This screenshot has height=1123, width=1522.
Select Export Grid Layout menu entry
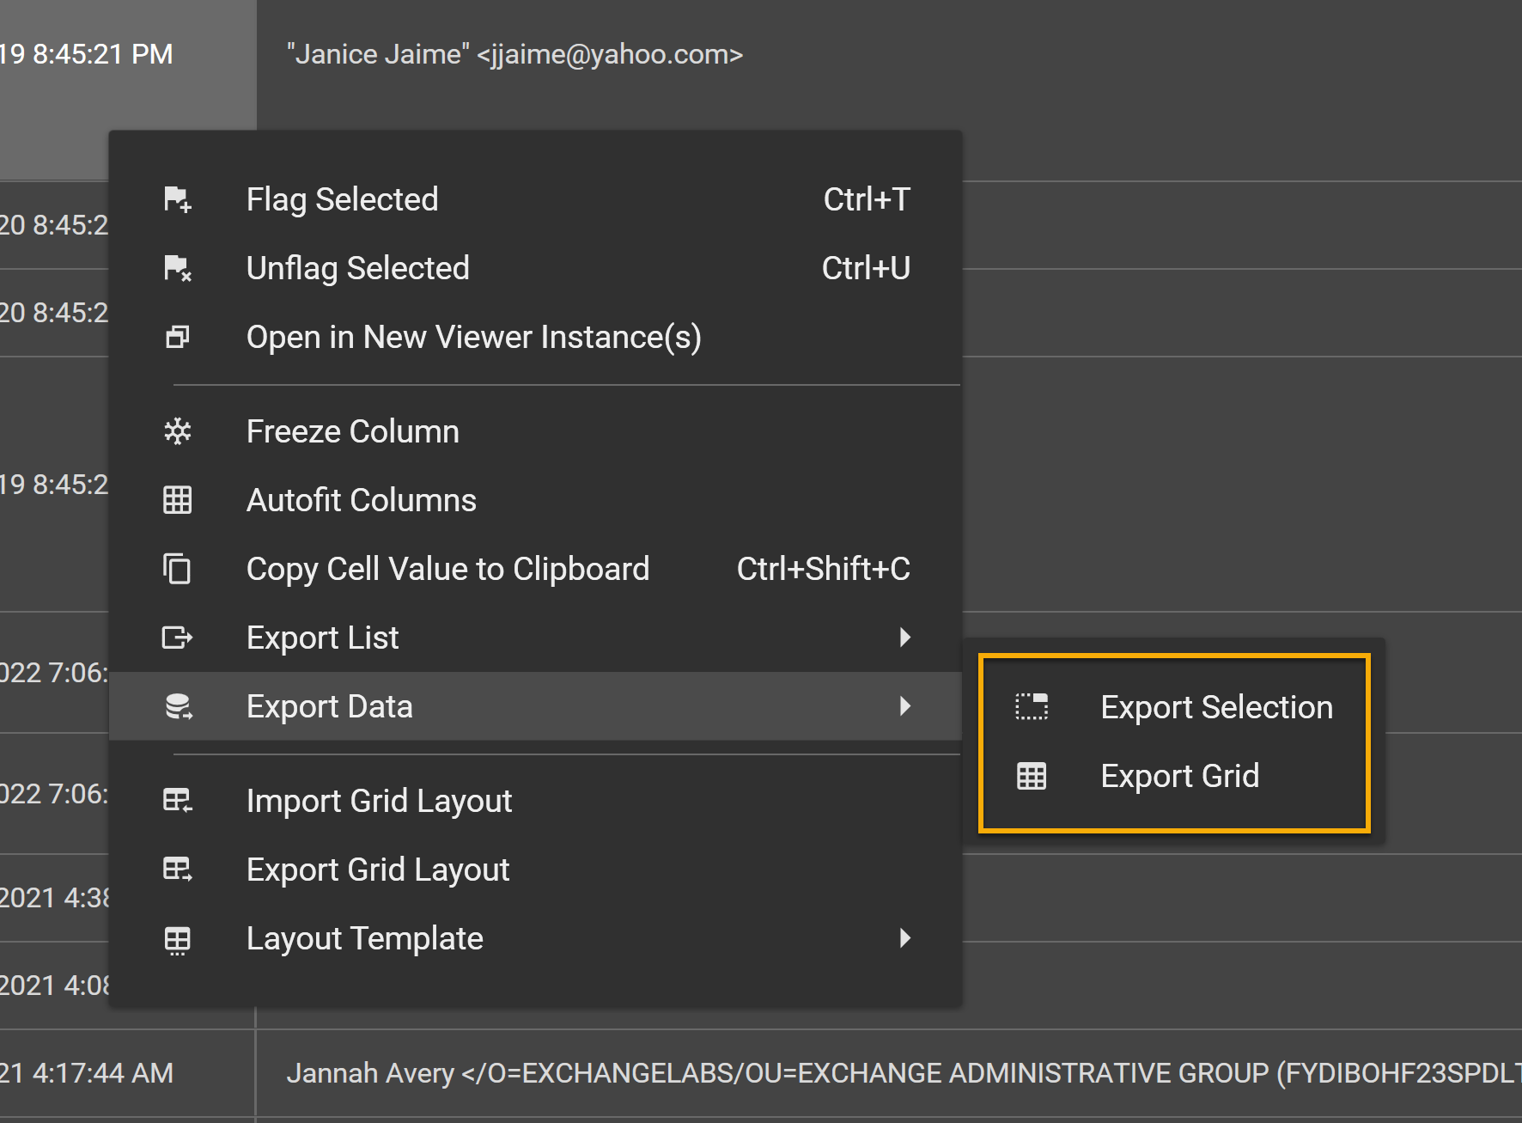(377, 870)
